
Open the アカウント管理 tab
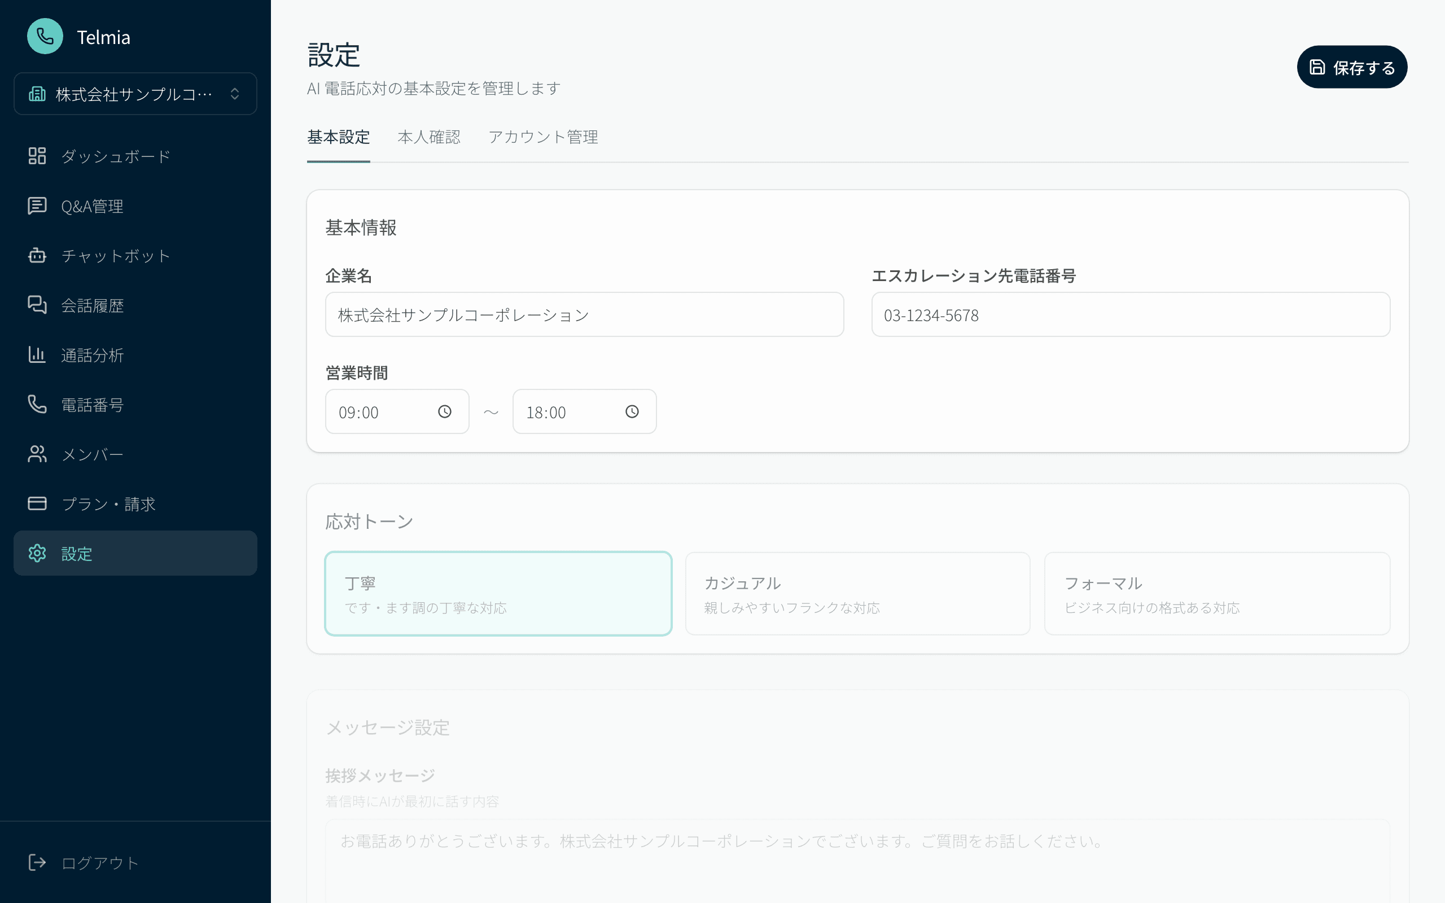click(x=543, y=137)
